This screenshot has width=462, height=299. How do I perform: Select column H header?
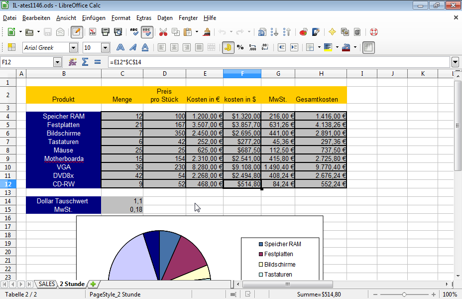pyautogui.click(x=321, y=74)
